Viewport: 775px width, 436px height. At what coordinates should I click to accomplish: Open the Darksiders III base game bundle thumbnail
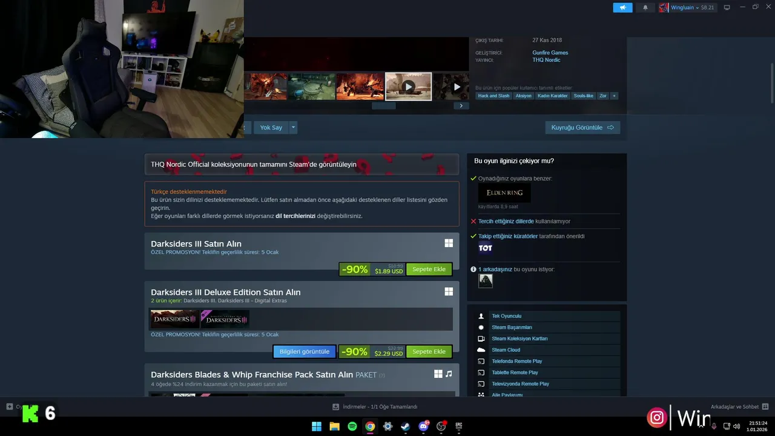pyautogui.click(x=174, y=319)
